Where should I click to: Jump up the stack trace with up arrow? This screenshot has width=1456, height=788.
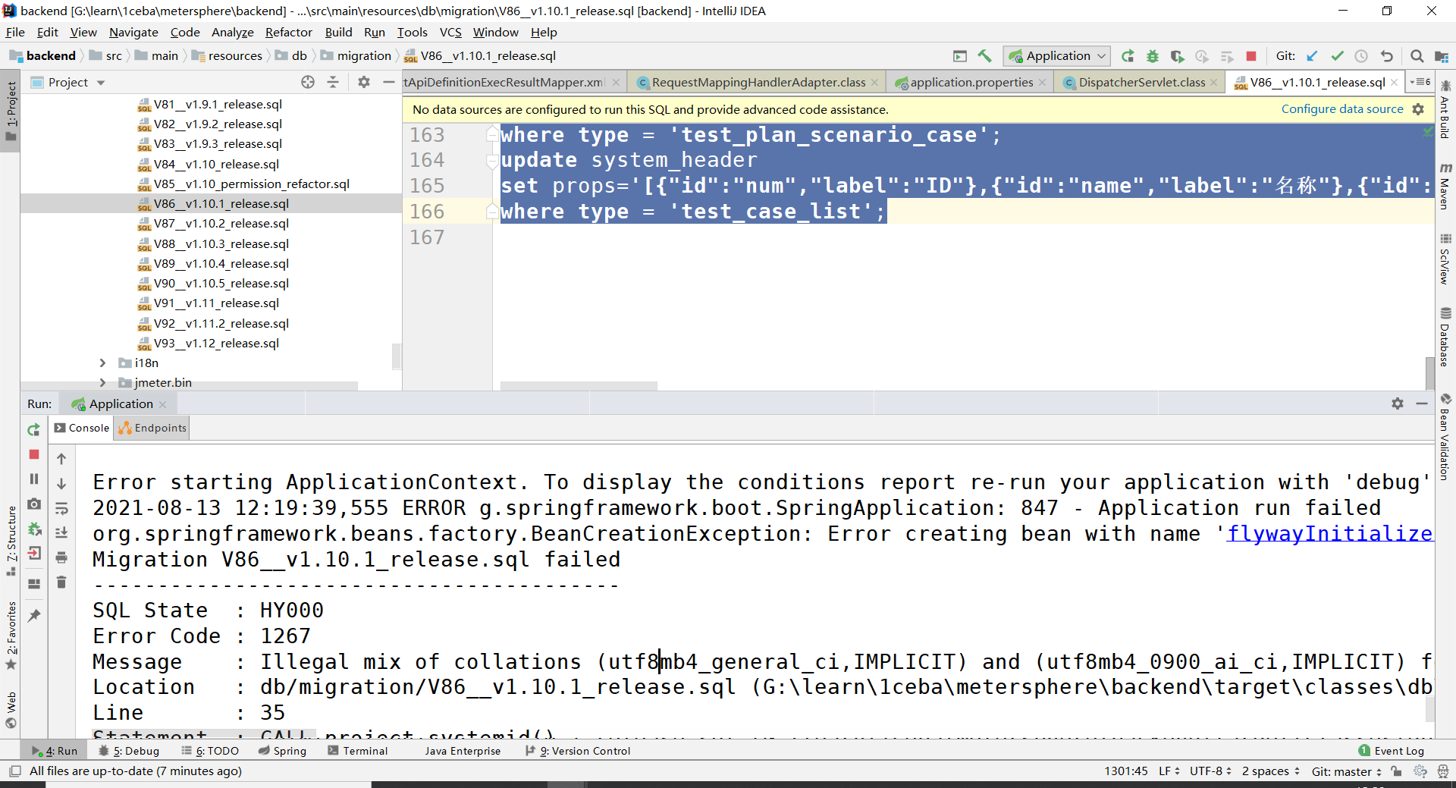point(61,459)
